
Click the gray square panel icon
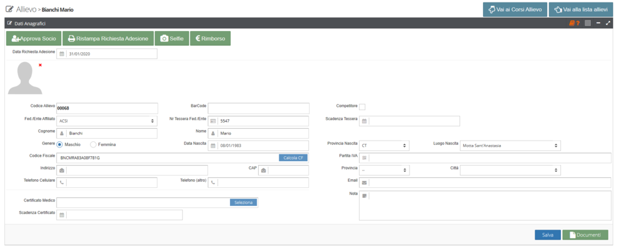point(588,24)
